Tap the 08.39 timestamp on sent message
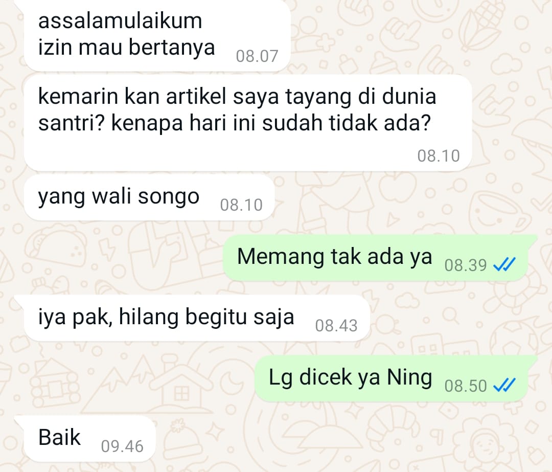 point(466,265)
